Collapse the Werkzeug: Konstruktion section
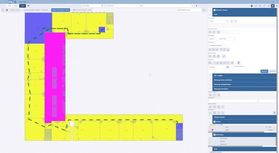 210,89
